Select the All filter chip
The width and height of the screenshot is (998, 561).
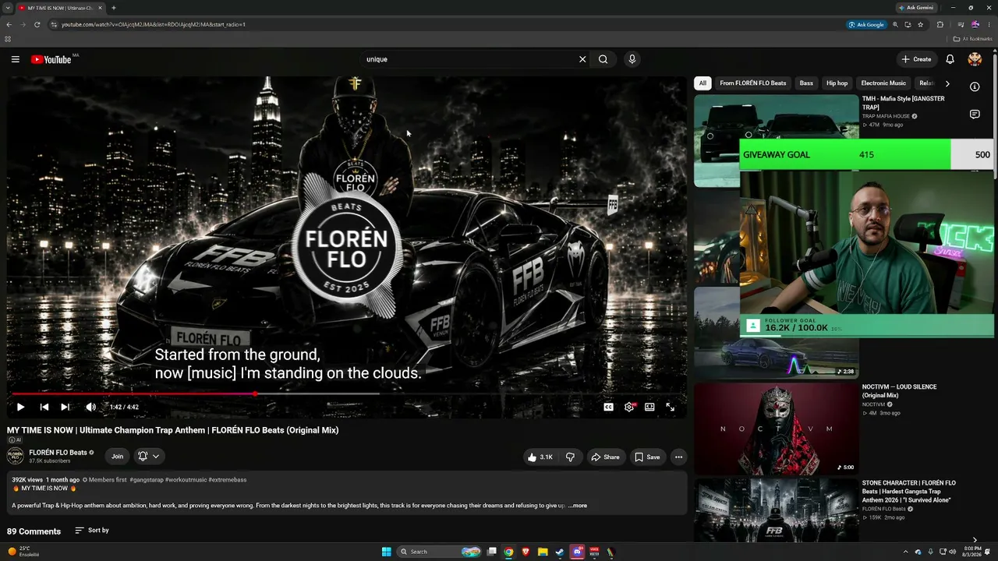pos(702,83)
